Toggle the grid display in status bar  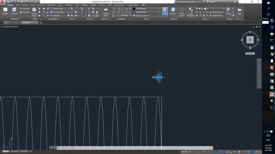(x=190, y=152)
